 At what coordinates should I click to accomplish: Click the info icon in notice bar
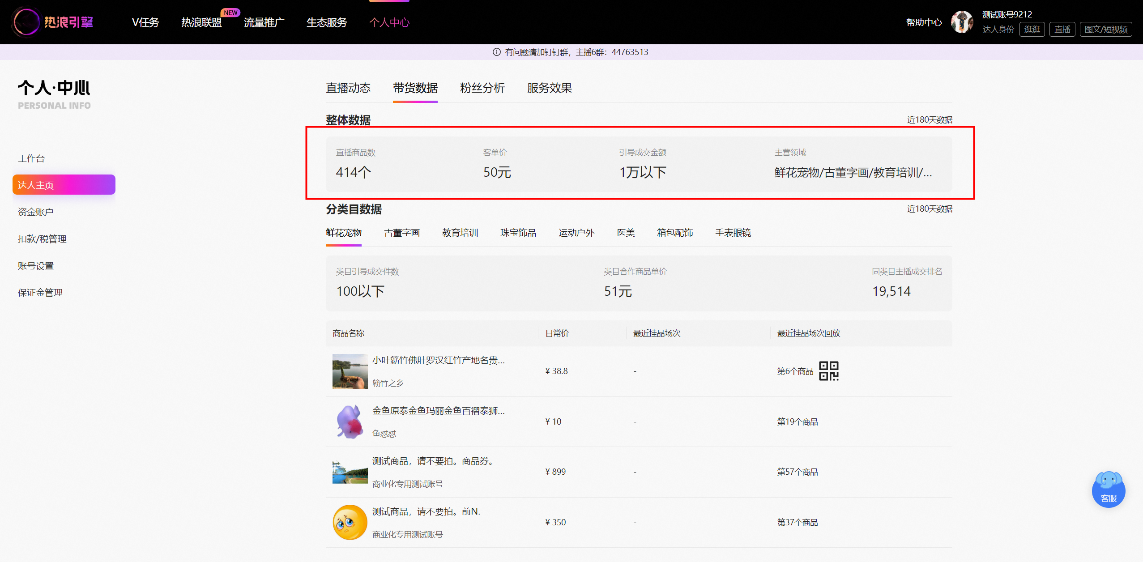tap(496, 52)
